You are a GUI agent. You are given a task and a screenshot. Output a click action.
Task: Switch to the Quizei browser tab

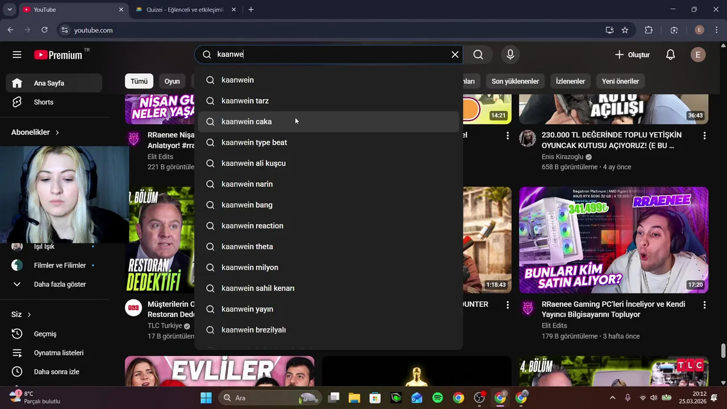[186, 10]
